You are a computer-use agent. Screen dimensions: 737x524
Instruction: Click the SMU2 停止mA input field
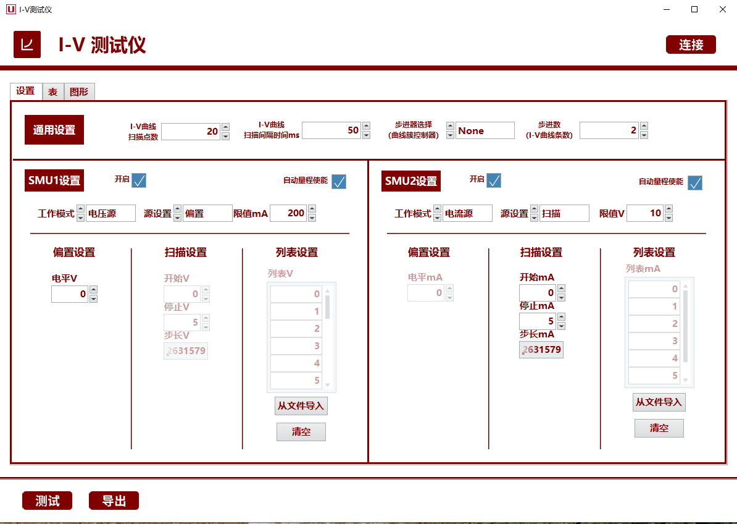[x=537, y=321]
